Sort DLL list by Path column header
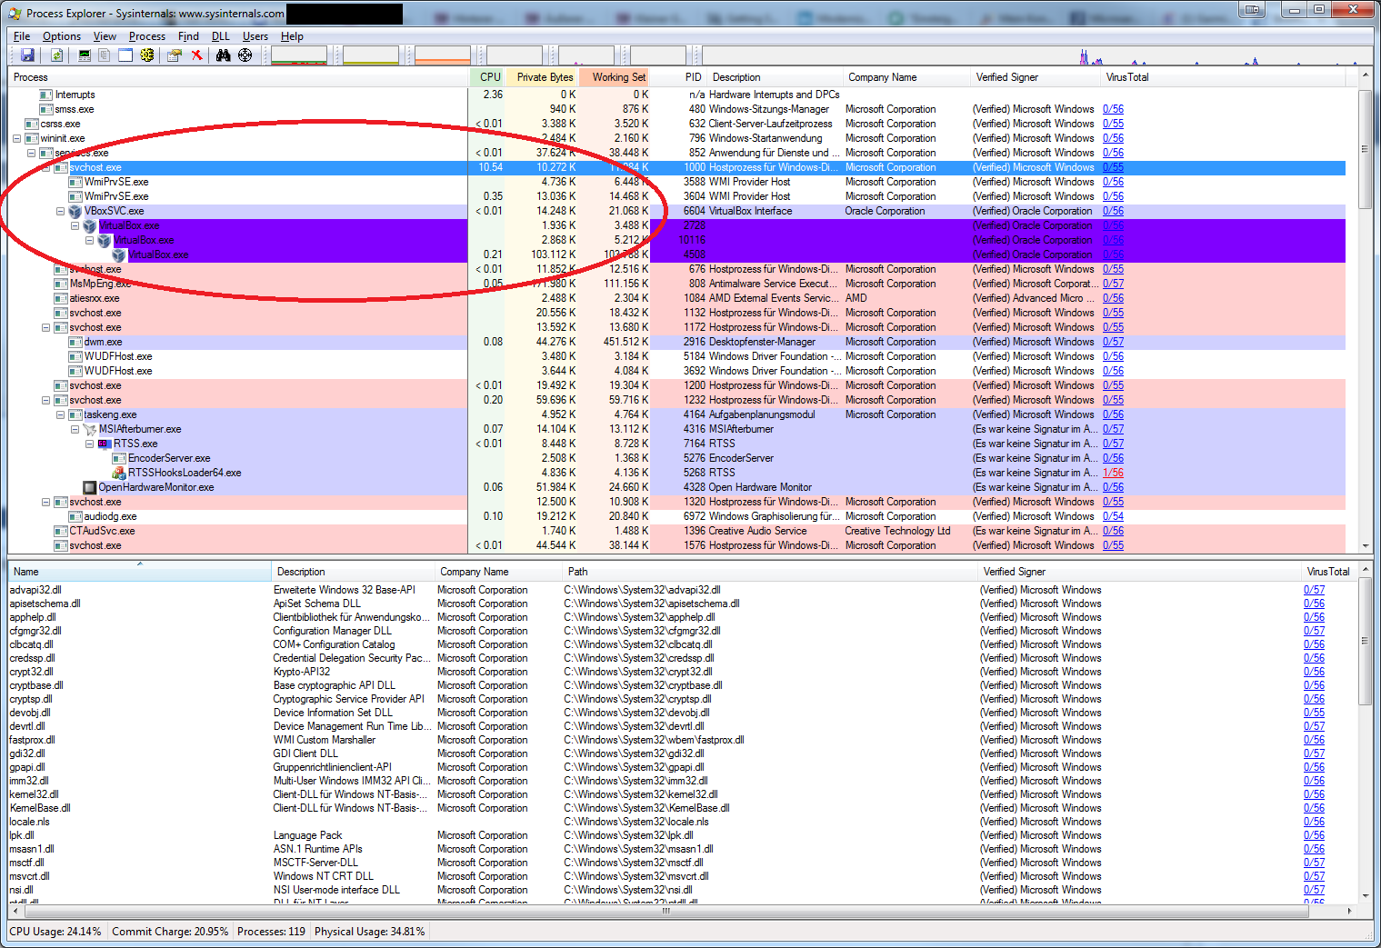 [x=769, y=572]
